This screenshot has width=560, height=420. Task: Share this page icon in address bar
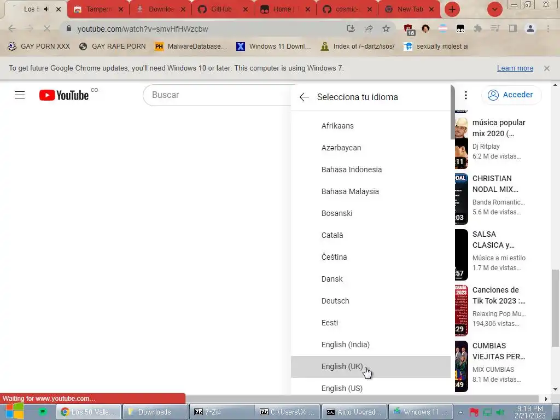tap(368, 28)
